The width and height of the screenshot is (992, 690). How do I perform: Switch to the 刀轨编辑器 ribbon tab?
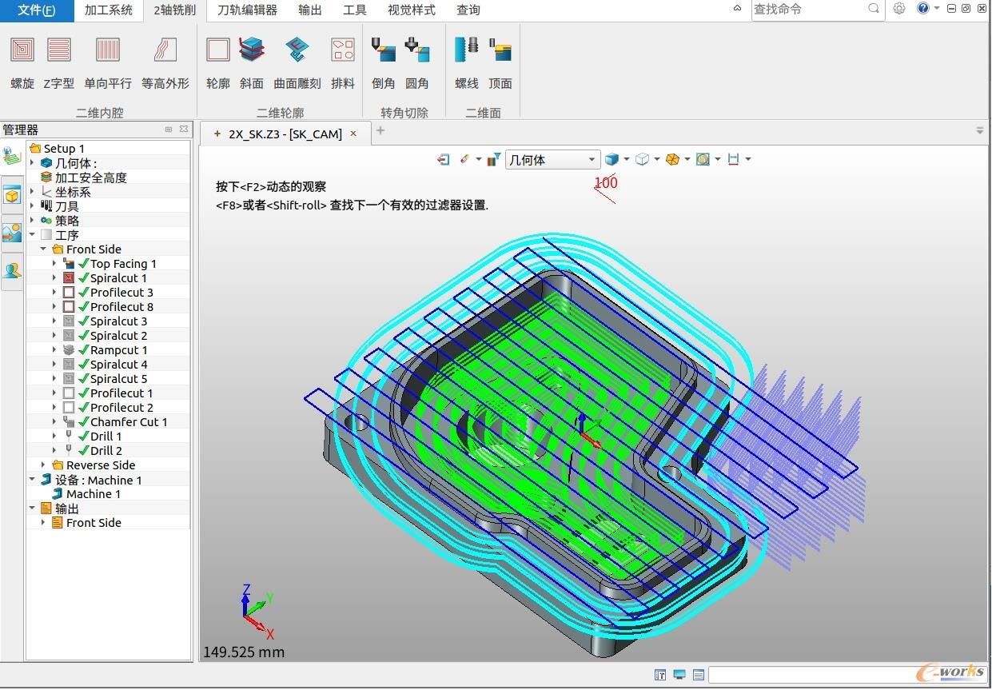[247, 10]
